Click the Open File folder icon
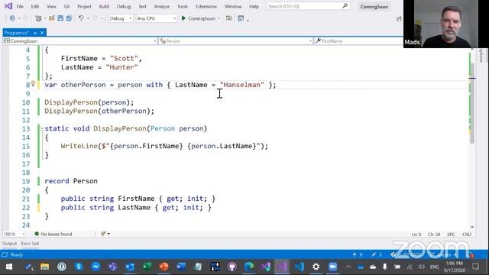489x275 pixels. click(52, 18)
